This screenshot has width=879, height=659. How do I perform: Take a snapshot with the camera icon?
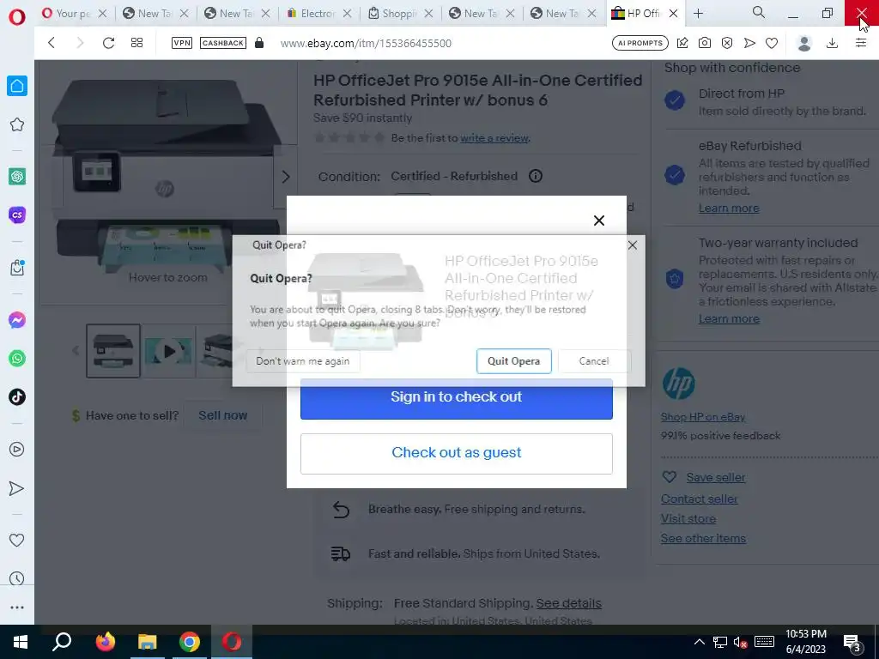click(x=705, y=43)
